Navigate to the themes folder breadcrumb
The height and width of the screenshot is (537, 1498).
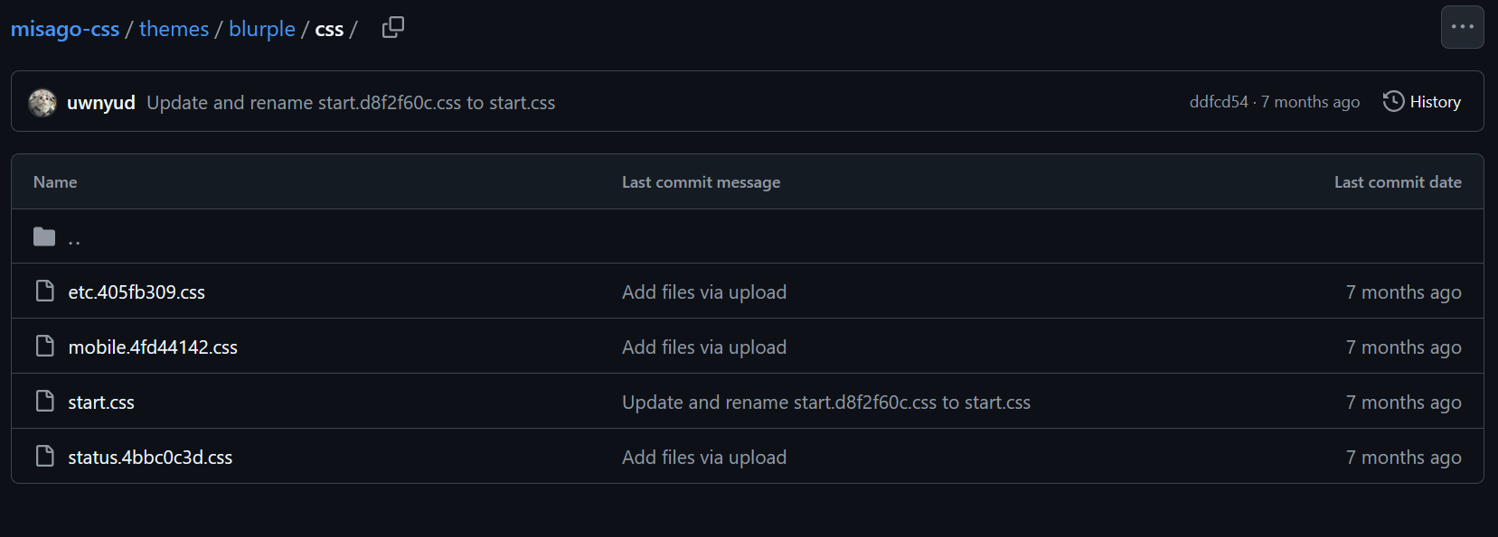174,29
